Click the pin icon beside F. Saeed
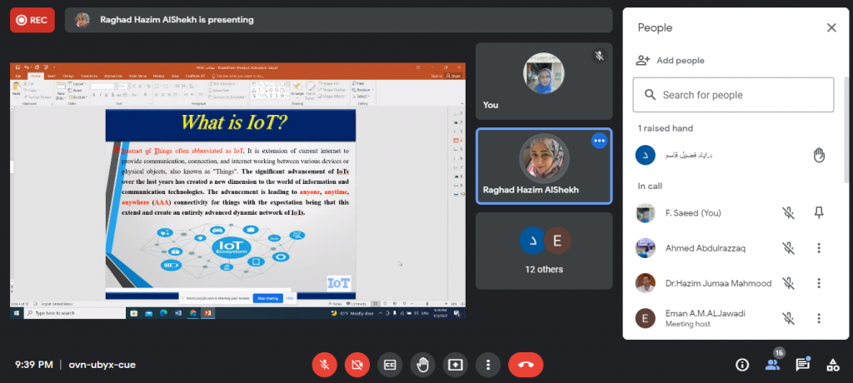This screenshot has height=383, width=853. click(819, 213)
